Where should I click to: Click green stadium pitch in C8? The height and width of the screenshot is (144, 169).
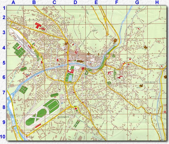[x=53, y=105]
